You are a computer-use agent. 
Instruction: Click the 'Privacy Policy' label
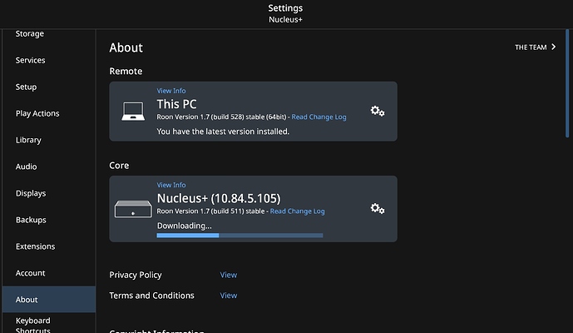[x=136, y=275]
